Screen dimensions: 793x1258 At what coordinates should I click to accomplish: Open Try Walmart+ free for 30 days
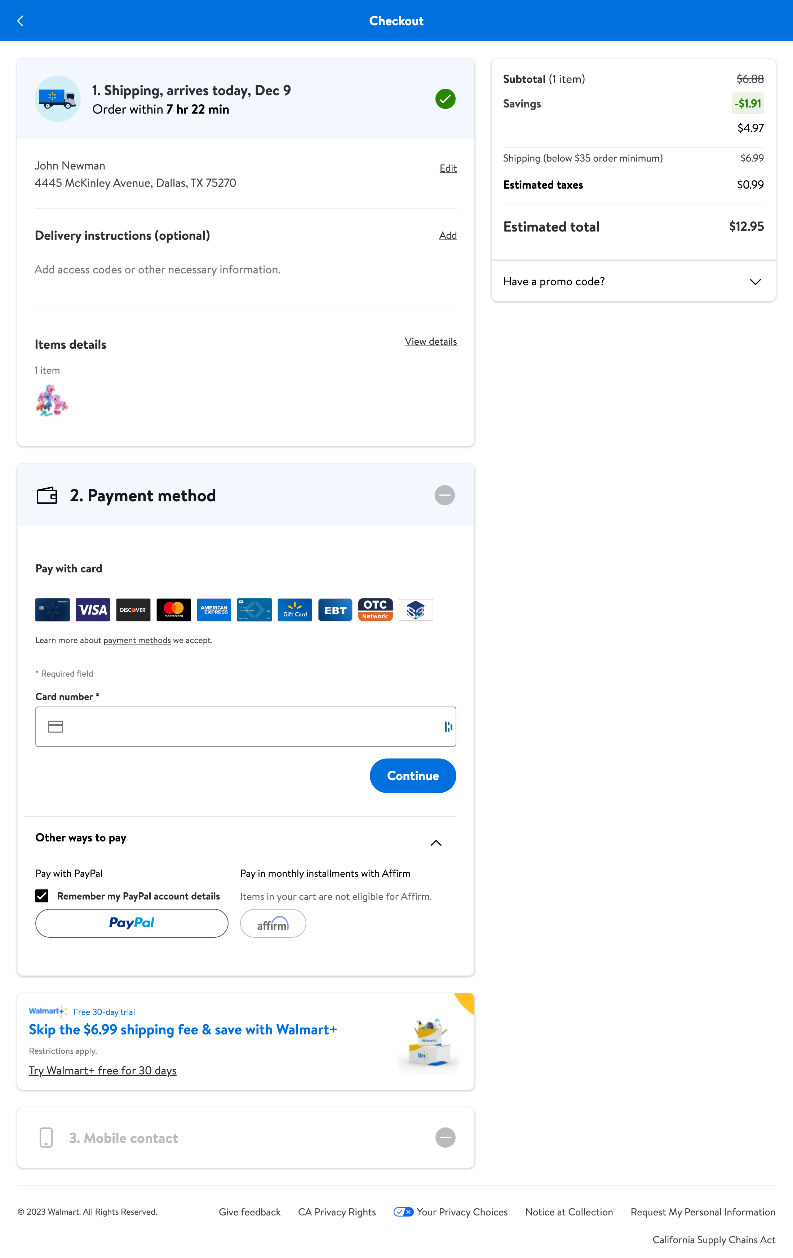point(102,1070)
